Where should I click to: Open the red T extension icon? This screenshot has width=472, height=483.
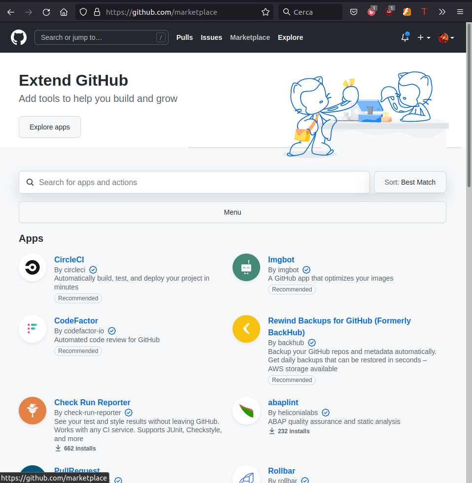(x=425, y=12)
